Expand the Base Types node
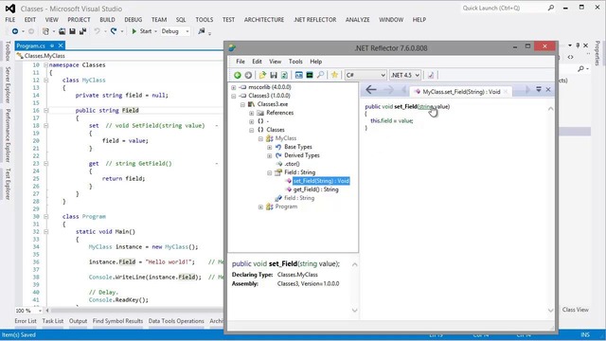606x341 pixels. pos(269,147)
